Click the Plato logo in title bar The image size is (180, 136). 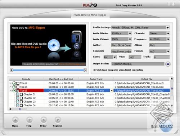click(x=90, y=5)
